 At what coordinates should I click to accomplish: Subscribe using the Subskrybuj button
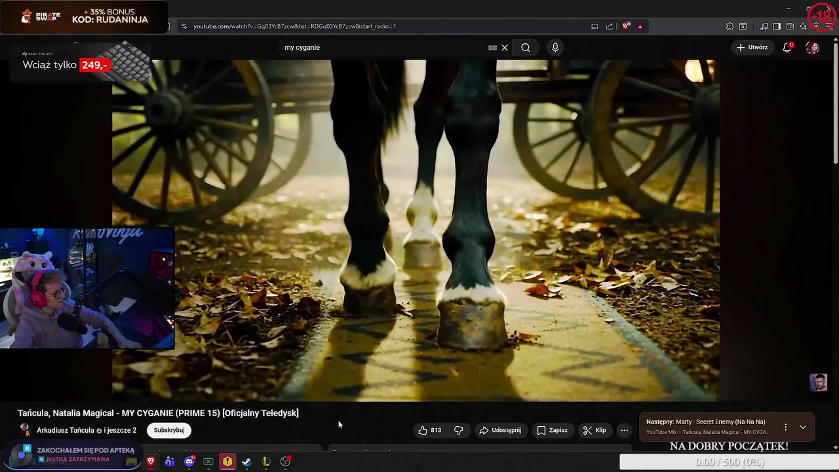tap(169, 430)
